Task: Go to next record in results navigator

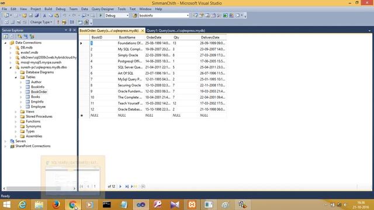Action: [120, 187]
